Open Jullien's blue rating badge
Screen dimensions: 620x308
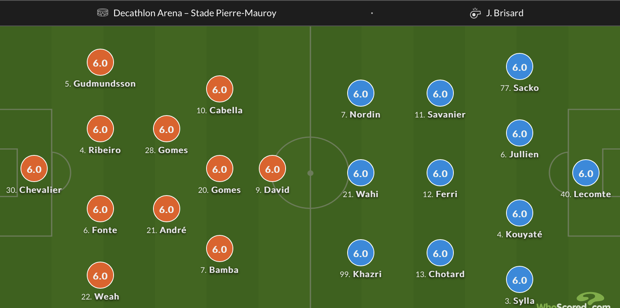pos(519,133)
